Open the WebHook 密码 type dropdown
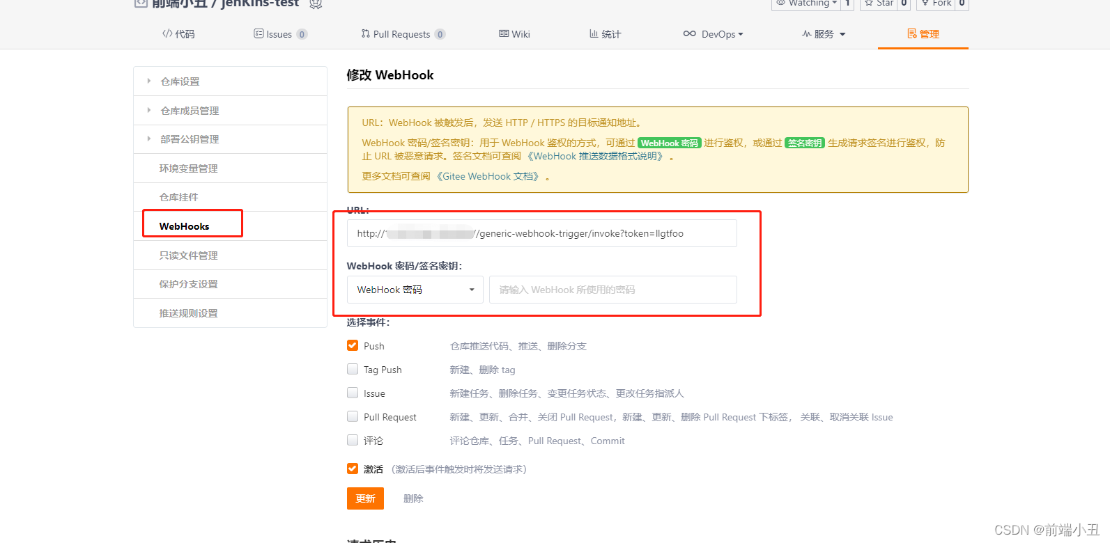Screen dimensions: 1110x543 click(415, 290)
